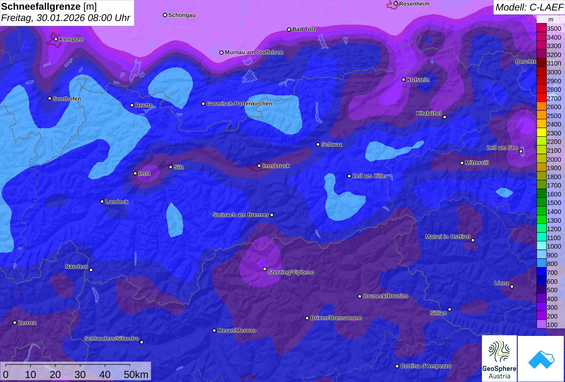Click the date Freitag, 30.01.2026 08:00 Uhr
Screen dimensions: 565x382
[66, 18]
